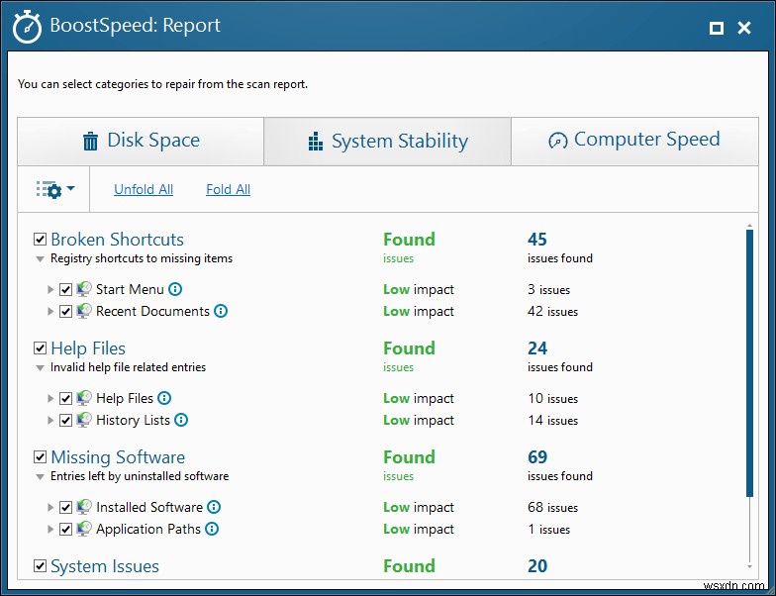Uncheck the Help Files sub-item checkbox

[65, 398]
